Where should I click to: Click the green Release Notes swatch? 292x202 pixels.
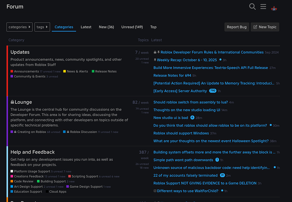93,71
